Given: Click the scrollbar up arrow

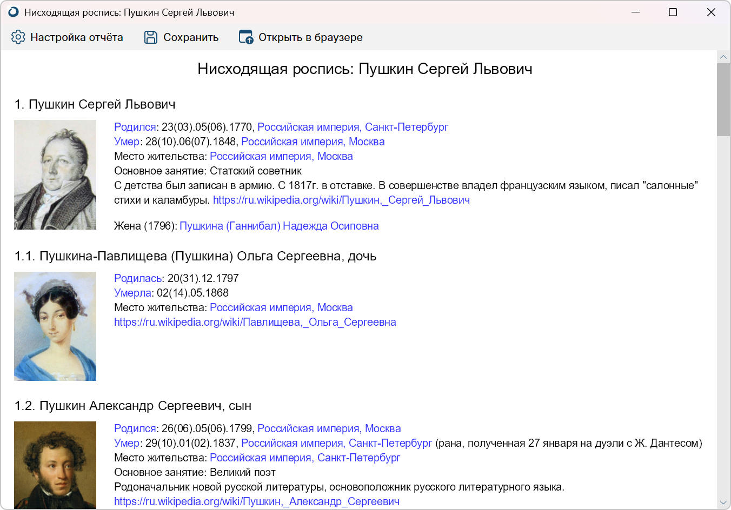Looking at the screenshot, I should coord(723,57).
